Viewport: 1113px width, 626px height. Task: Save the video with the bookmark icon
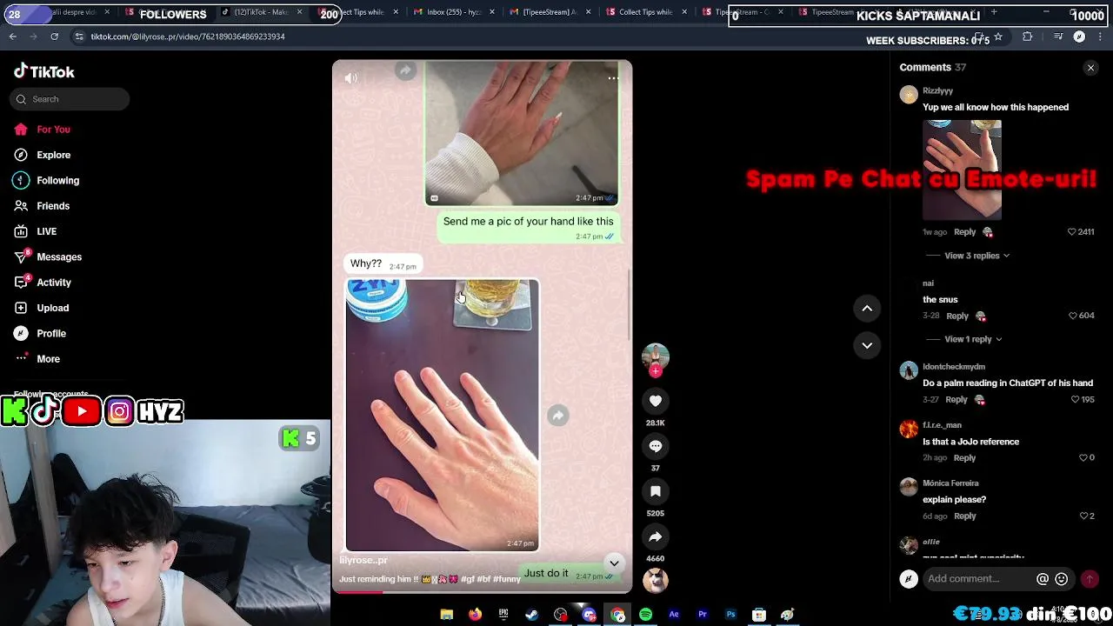656,491
